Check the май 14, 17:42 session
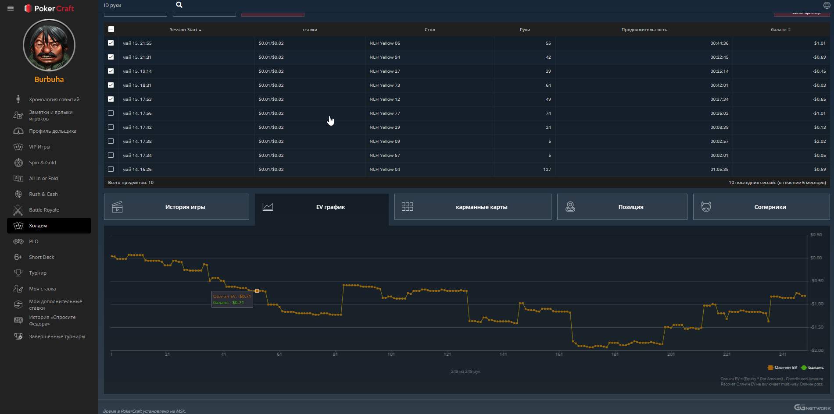Screen dimensions: 834x414 tap(111, 127)
